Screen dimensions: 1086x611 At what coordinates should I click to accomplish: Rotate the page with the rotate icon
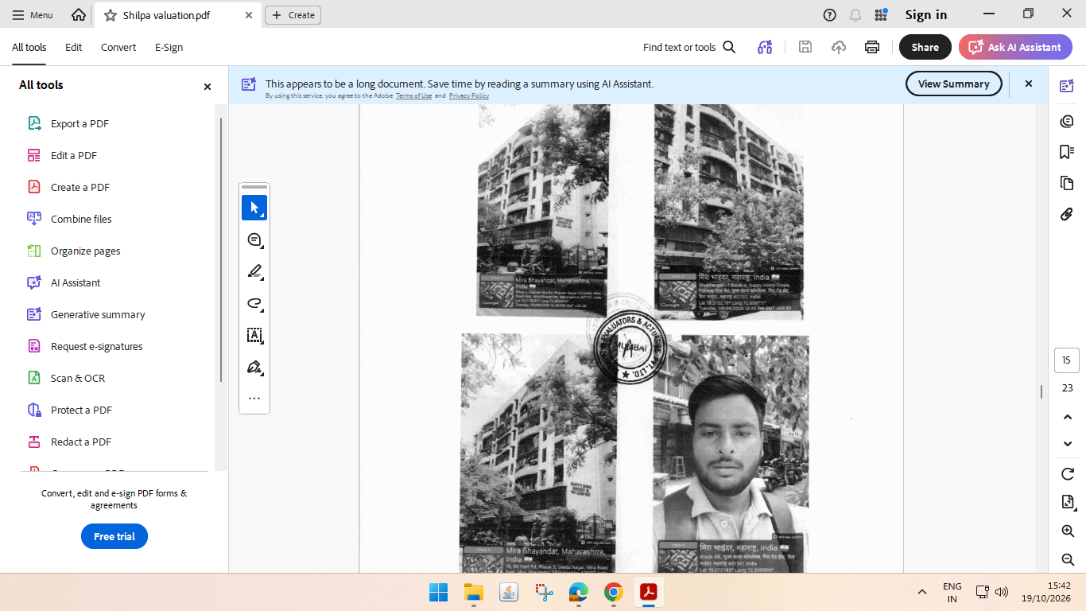[1068, 474]
